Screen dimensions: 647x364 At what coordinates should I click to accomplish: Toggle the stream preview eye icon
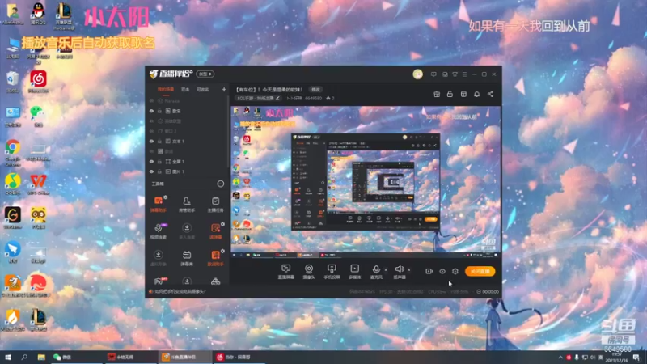tap(442, 271)
